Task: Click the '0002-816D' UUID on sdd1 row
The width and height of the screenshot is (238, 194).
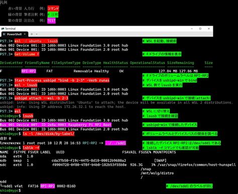Action: (66, 186)
